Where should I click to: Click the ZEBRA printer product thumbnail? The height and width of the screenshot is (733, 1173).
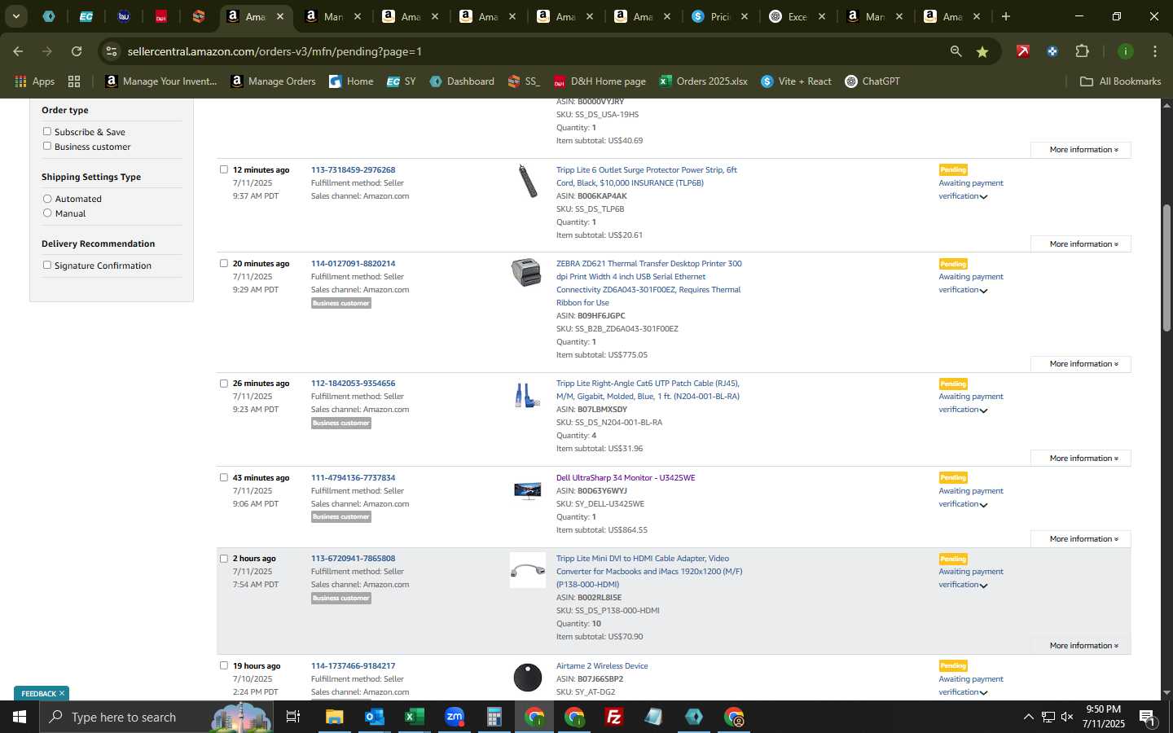pyautogui.click(x=526, y=272)
